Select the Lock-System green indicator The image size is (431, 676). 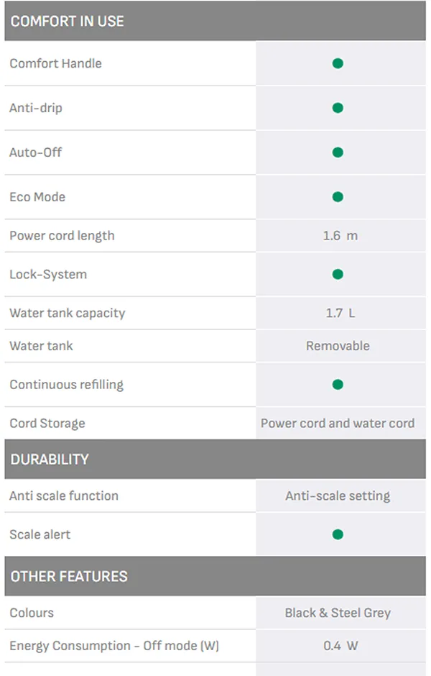point(338,274)
